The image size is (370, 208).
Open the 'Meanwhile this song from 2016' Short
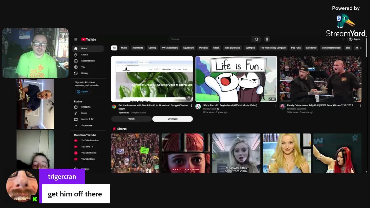(x=236, y=153)
